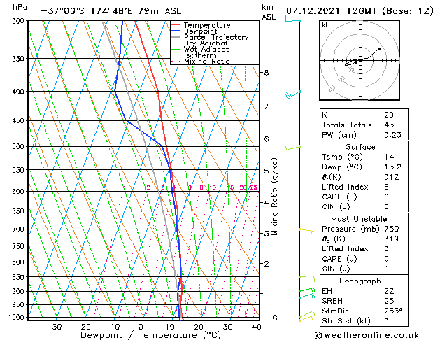Click the '450' pressure level label
The width and height of the screenshot is (440, 340).
click(20, 120)
